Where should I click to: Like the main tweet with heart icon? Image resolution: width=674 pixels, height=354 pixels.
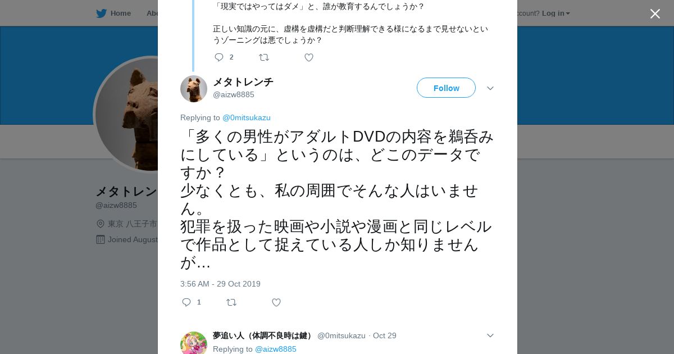click(x=276, y=302)
